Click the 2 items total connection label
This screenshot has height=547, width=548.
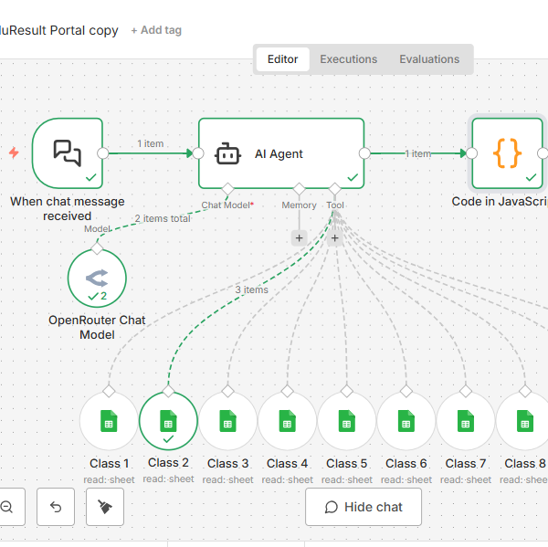pos(163,218)
